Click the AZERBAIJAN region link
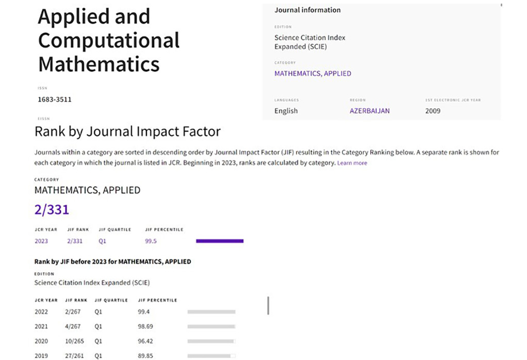Image resolution: width=527 pixels, height=360 pixels. pyautogui.click(x=369, y=111)
